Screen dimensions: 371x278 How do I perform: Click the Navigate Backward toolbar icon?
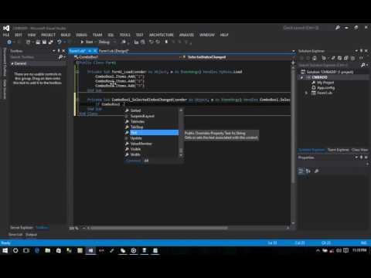click(9, 42)
